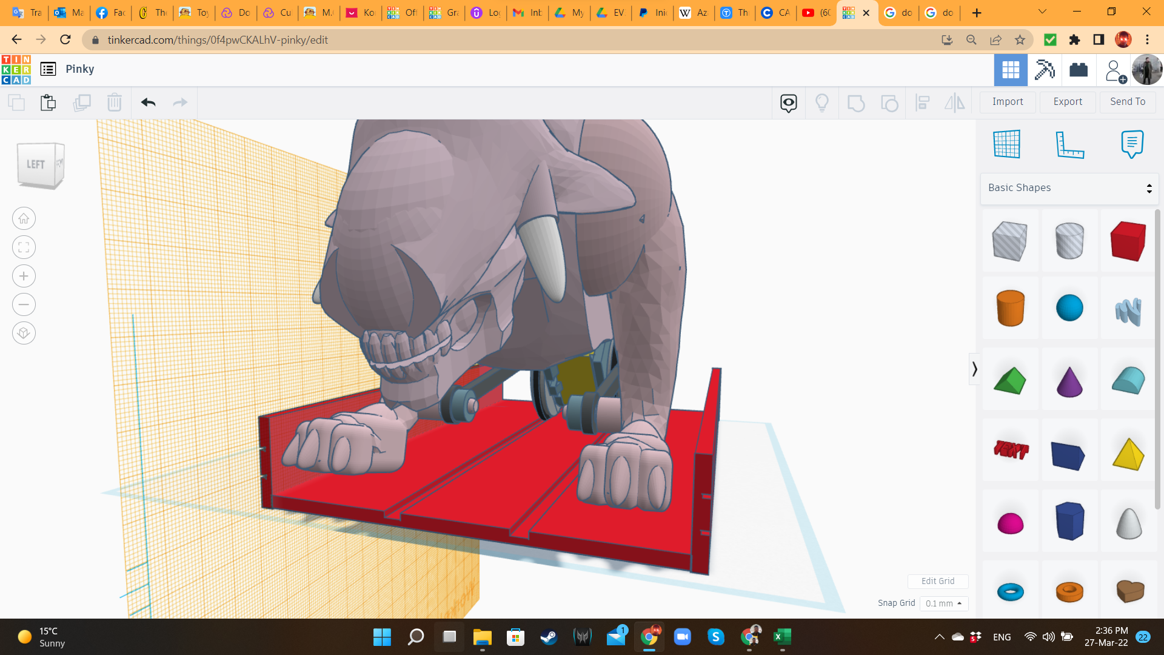The image size is (1164, 655).
Task: Switch to 3D design grid view
Action: click(1011, 70)
